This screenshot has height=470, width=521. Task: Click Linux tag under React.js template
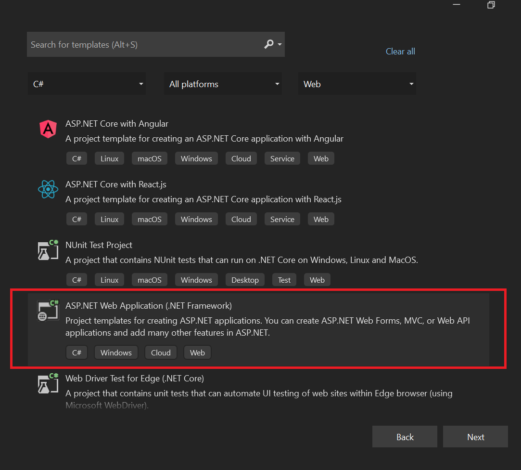(109, 219)
